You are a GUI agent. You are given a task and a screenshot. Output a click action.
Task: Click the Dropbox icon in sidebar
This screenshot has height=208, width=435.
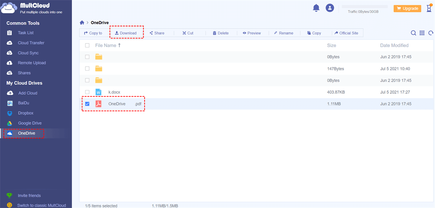pos(10,113)
